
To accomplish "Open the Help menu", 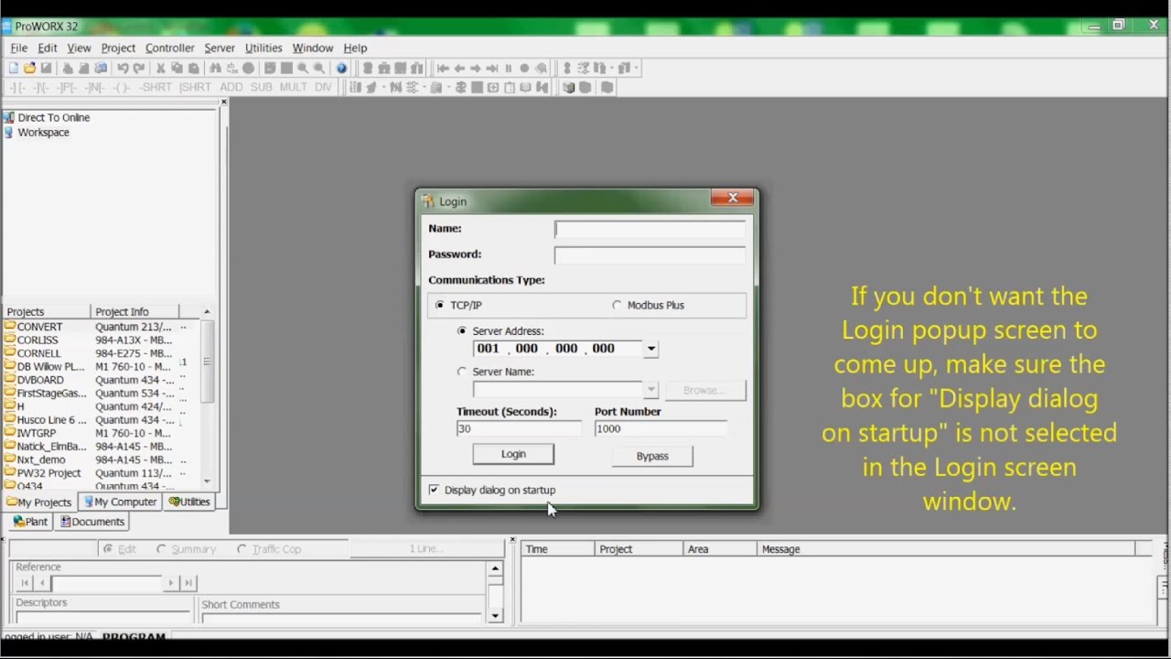I will pos(355,48).
